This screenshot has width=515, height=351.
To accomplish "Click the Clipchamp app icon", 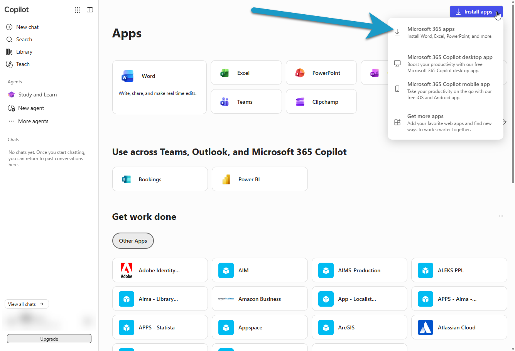I will [x=300, y=102].
